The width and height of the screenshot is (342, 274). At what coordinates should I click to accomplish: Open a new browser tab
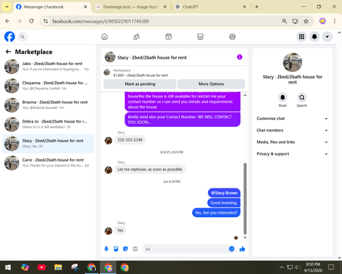tap(256, 7)
